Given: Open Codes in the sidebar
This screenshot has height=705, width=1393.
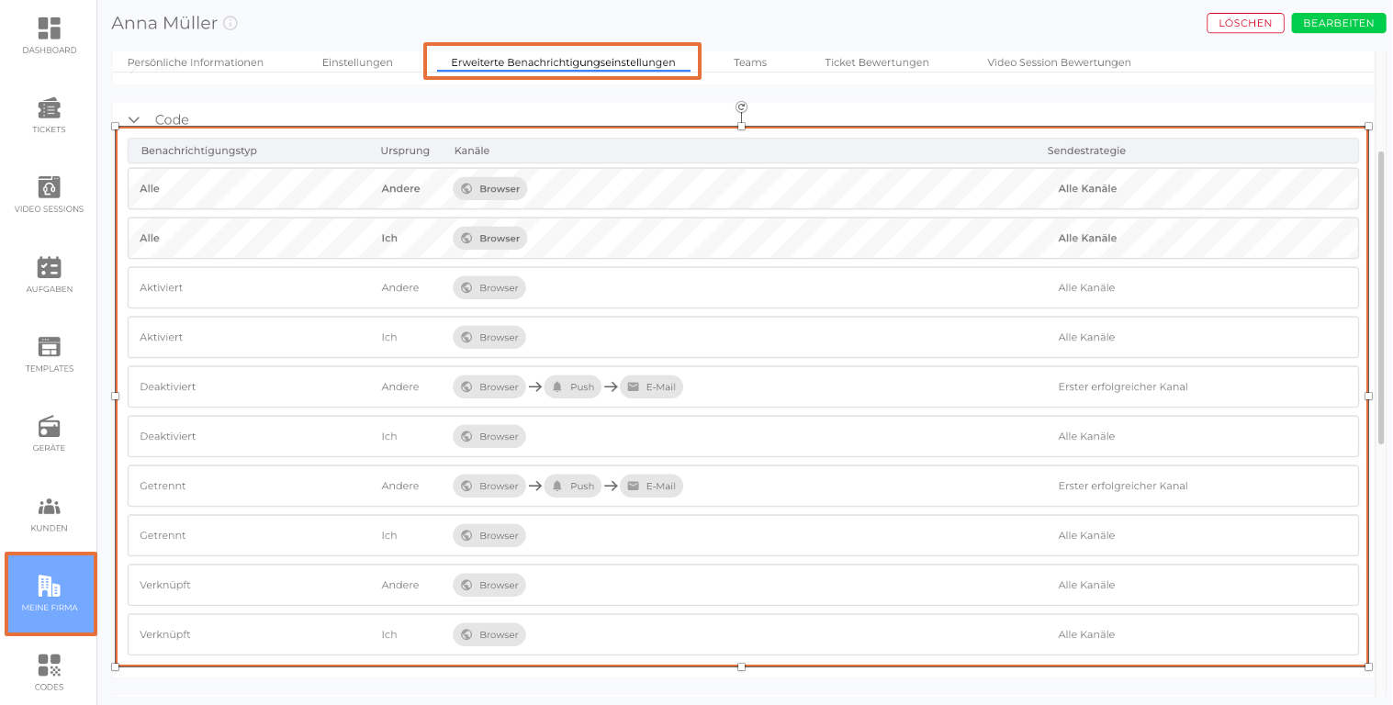Looking at the screenshot, I should (x=49, y=671).
